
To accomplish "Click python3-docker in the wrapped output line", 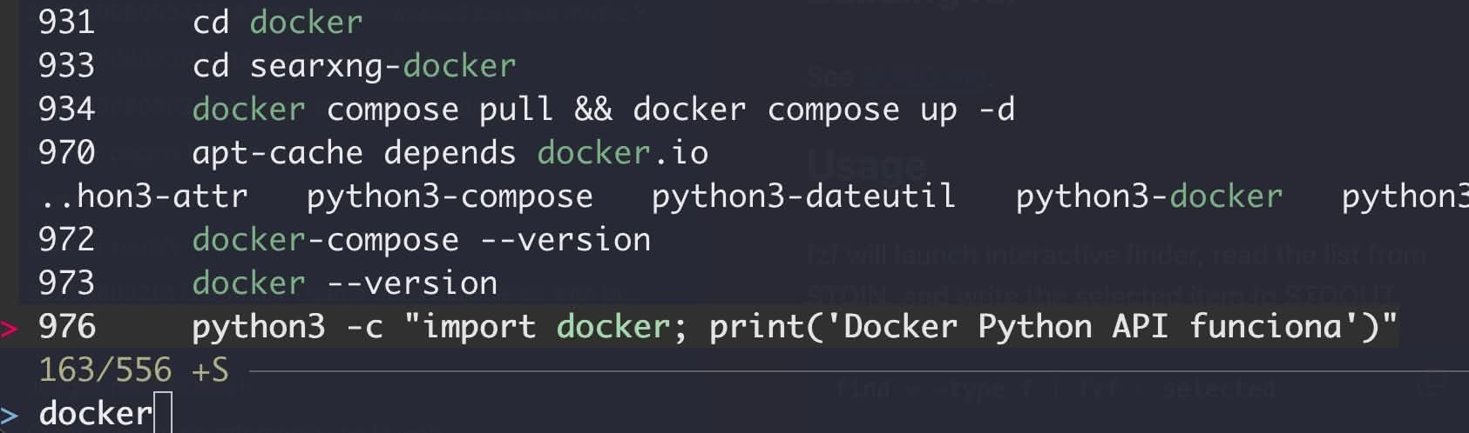I will [1148, 197].
